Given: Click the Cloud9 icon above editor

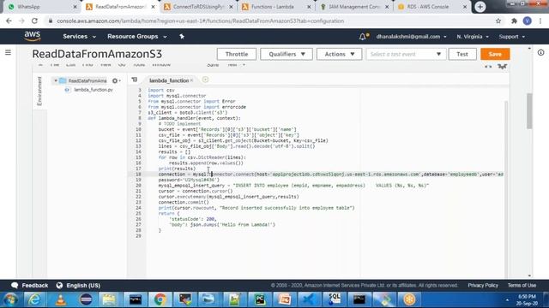Looking at the screenshot, I should [502, 67].
